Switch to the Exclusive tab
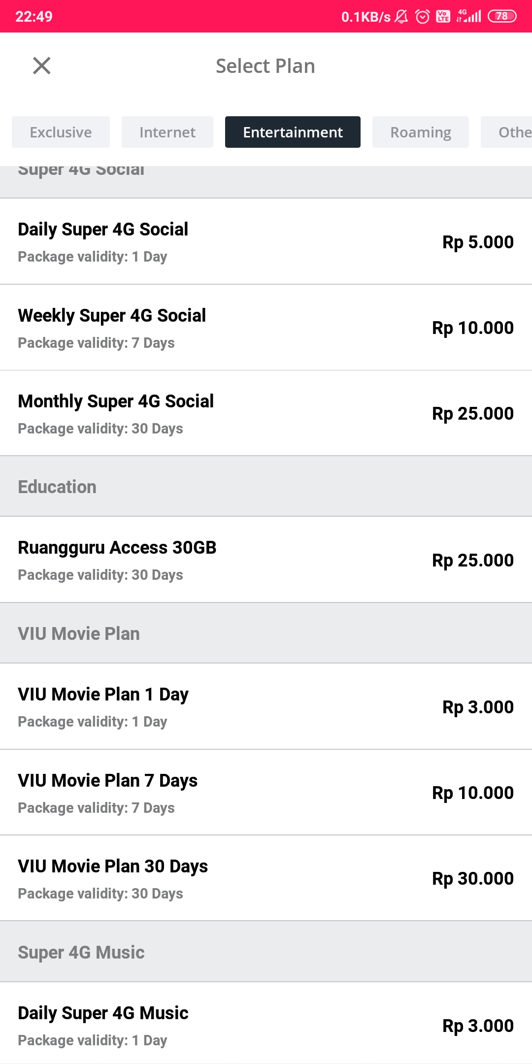Image resolution: width=532 pixels, height=1064 pixels. [x=61, y=132]
